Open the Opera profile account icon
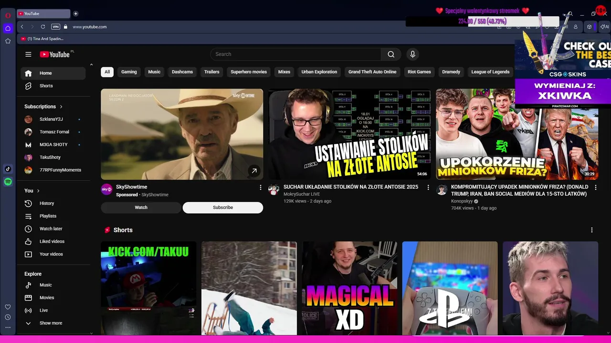This screenshot has height=343, width=611. click(x=576, y=27)
